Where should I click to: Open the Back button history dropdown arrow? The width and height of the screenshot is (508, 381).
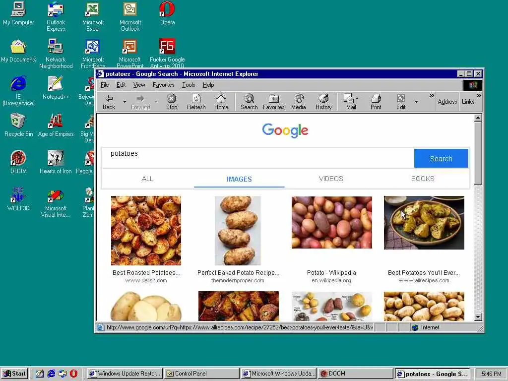[125, 102]
